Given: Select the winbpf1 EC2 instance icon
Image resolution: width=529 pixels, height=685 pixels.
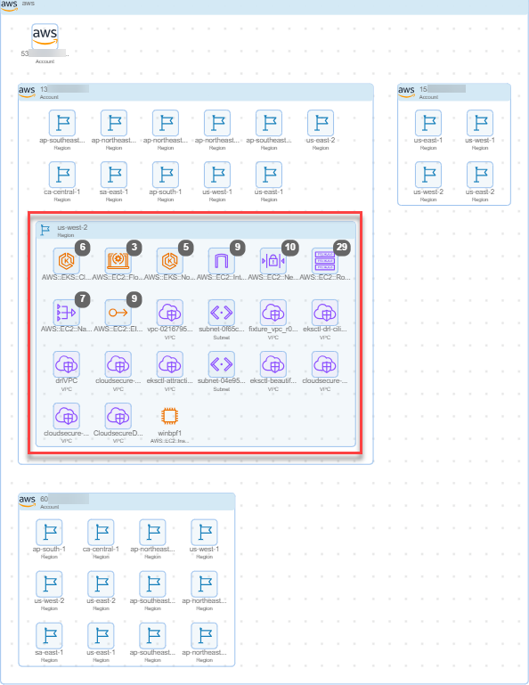Looking at the screenshot, I should coord(169,416).
